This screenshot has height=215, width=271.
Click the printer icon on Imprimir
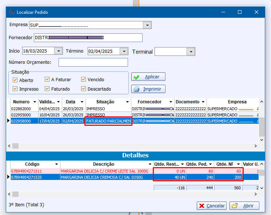click(x=136, y=89)
